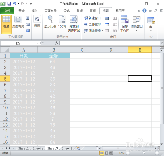The width and height of the screenshot is (164, 156).
Task: Open the 文件 (File) menu tab
Action: click(x=7, y=11)
